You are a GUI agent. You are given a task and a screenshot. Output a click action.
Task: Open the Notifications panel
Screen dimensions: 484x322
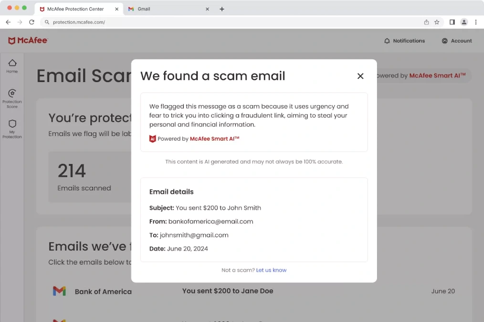coord(405,41)
